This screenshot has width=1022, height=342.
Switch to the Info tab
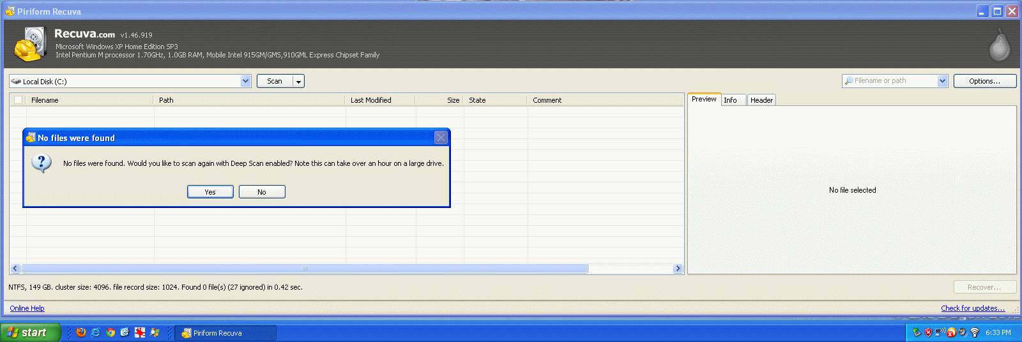click(733, 100)
